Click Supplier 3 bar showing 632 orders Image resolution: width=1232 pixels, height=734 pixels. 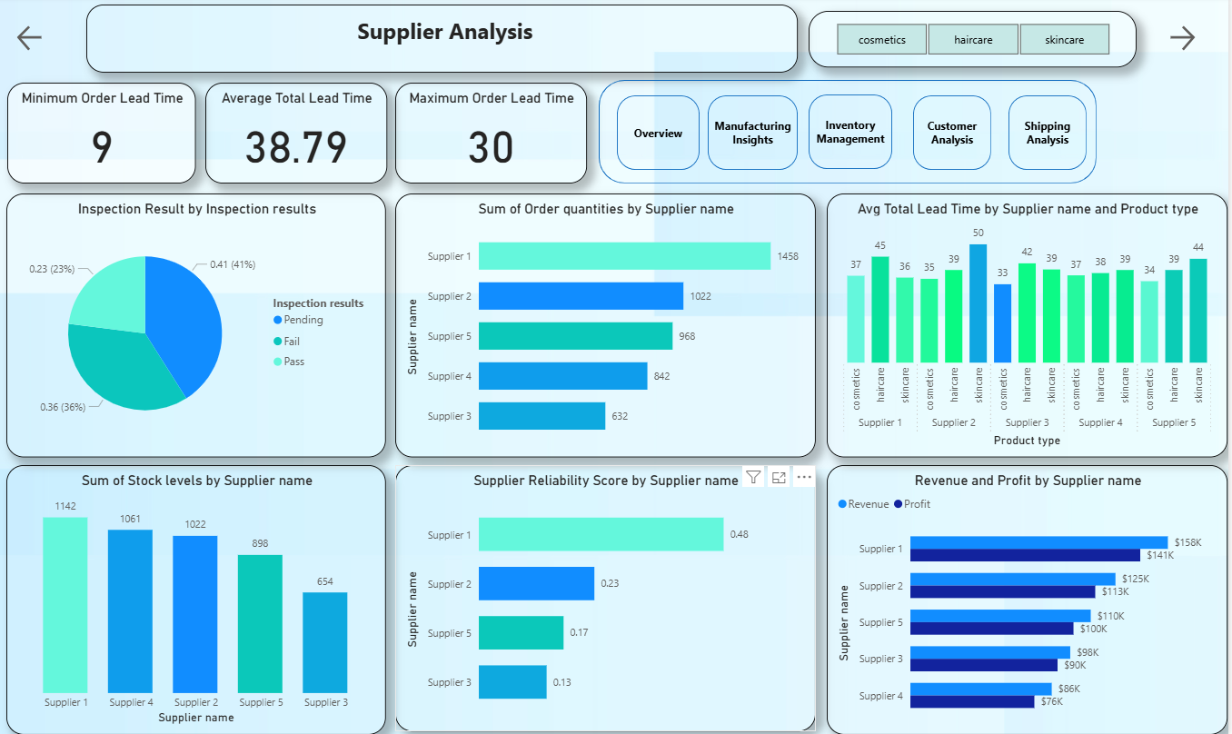(541, 416)
